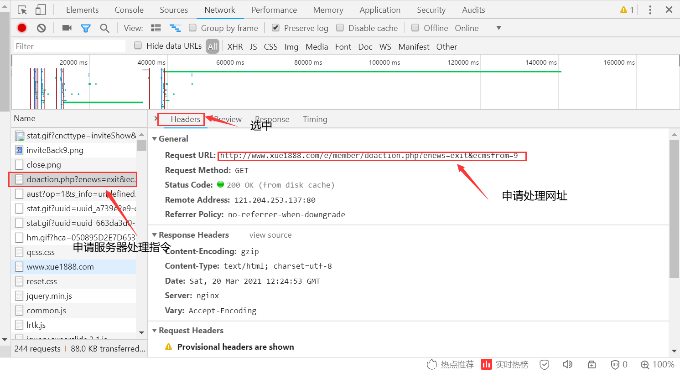Close the DevTools panel
The height and width of the screenshot is (372, 680).
669,10
